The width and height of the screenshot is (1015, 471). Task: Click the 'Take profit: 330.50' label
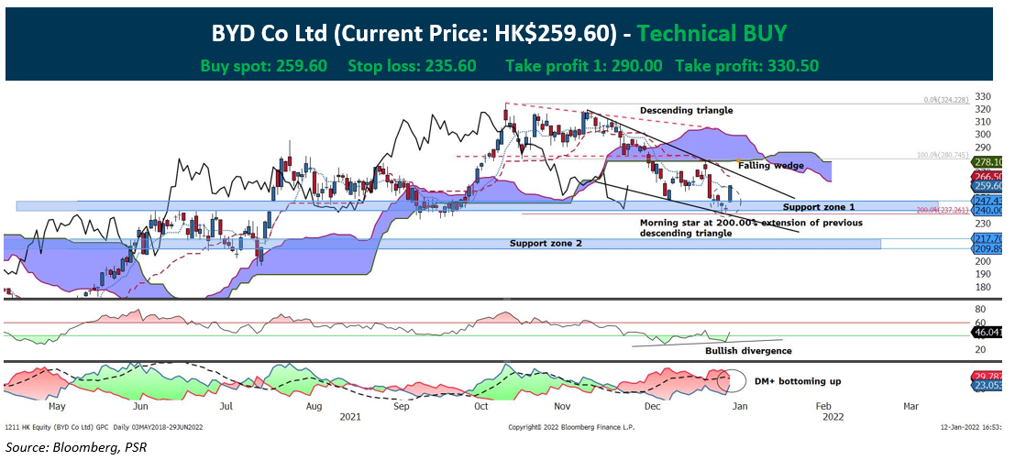coord(747,65)
